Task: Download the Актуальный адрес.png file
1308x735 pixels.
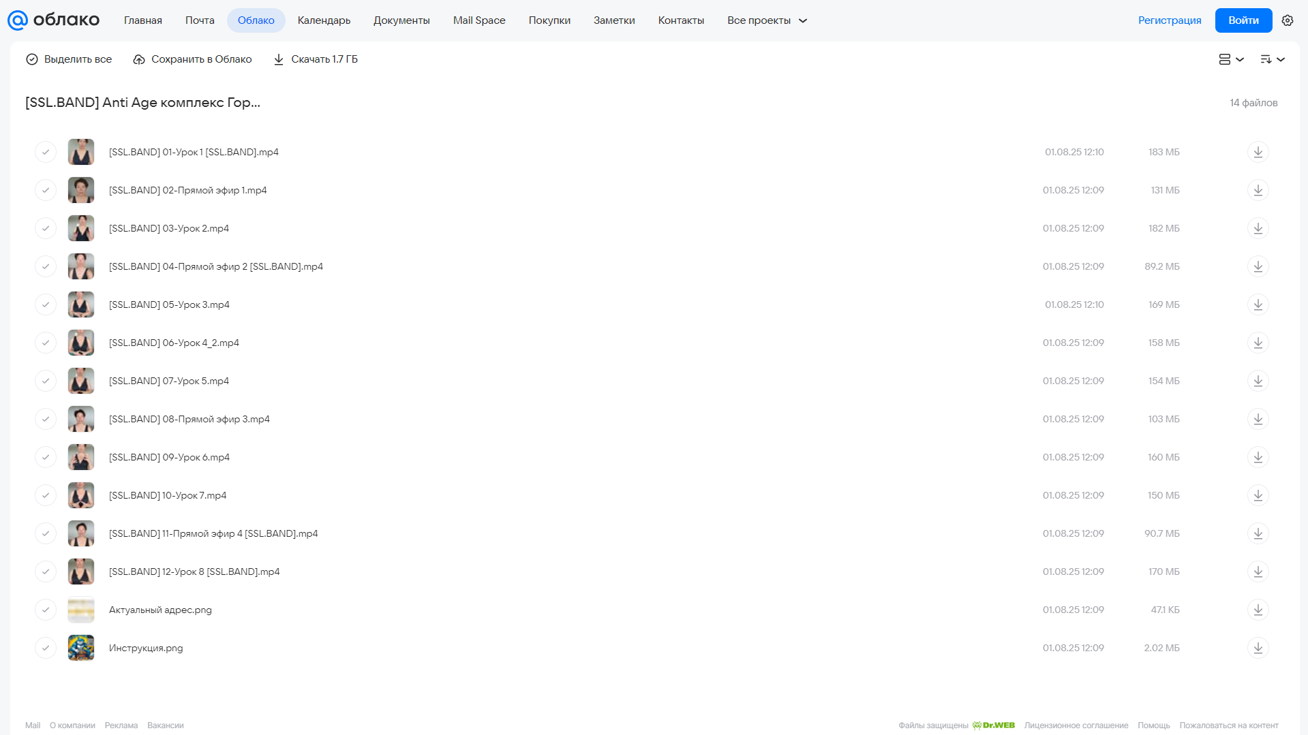Action: click(1258, 610)
